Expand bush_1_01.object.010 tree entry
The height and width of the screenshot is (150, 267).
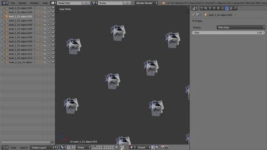[2, 45]
